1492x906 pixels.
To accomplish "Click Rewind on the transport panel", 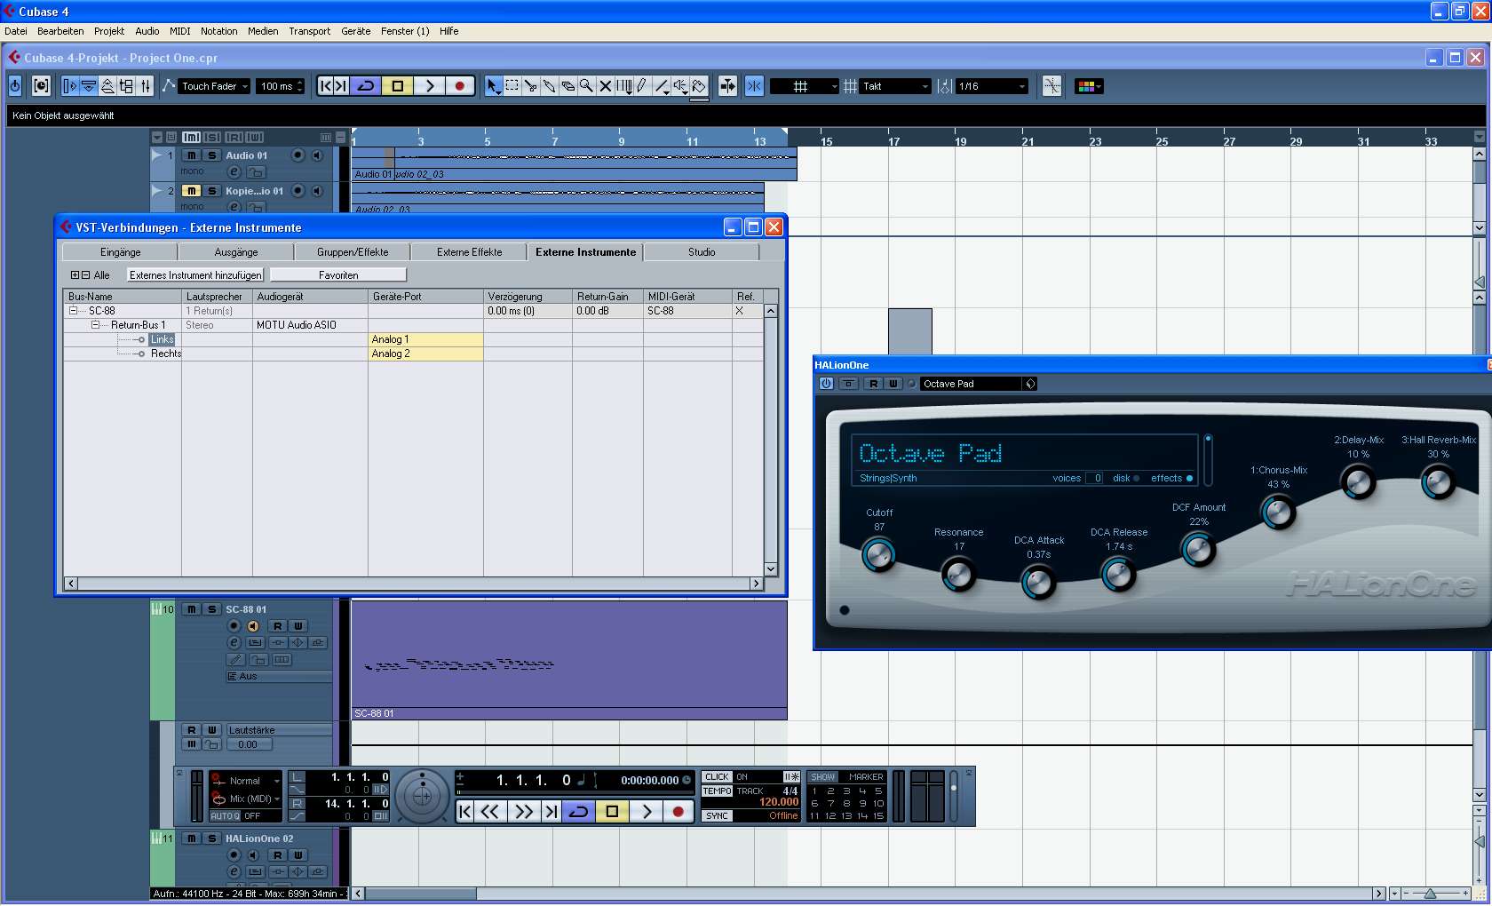I will 490,811.
